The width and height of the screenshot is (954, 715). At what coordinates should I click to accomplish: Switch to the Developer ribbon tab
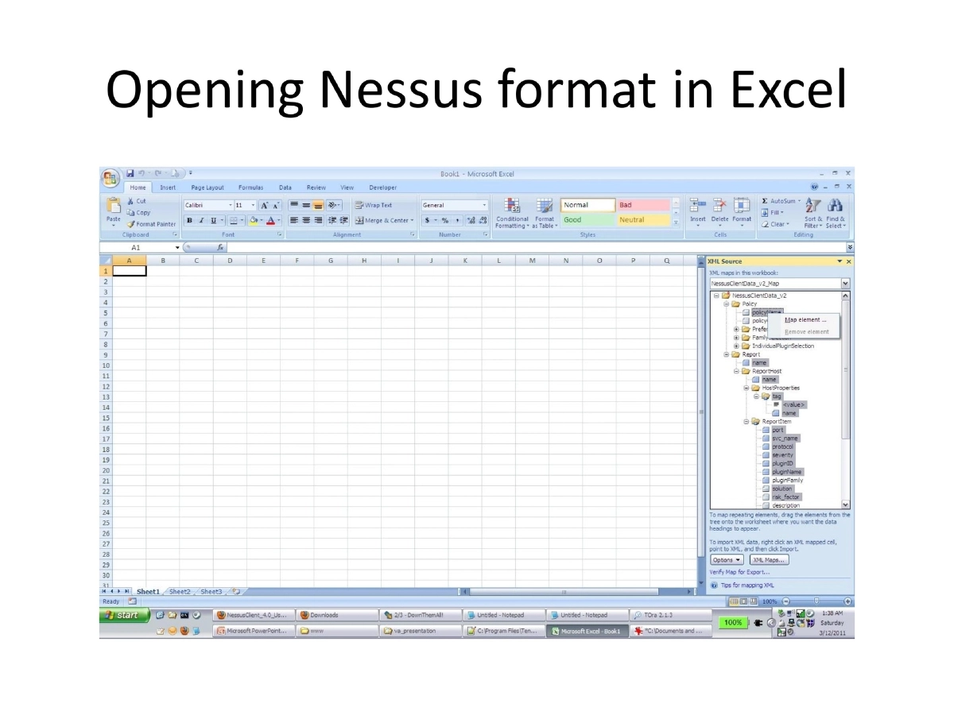(x=383, y=187)
